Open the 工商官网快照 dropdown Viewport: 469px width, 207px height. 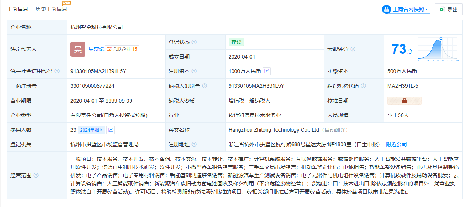click(x=406, y=9)
